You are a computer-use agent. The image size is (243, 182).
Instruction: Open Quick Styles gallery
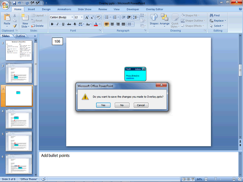coord(175,21)
